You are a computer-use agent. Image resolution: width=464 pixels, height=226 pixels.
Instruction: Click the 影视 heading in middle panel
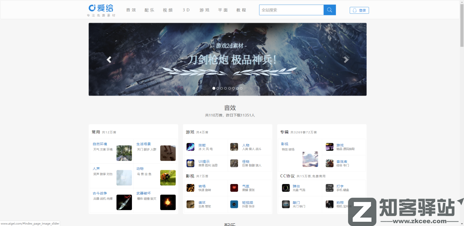coord(190,176)
